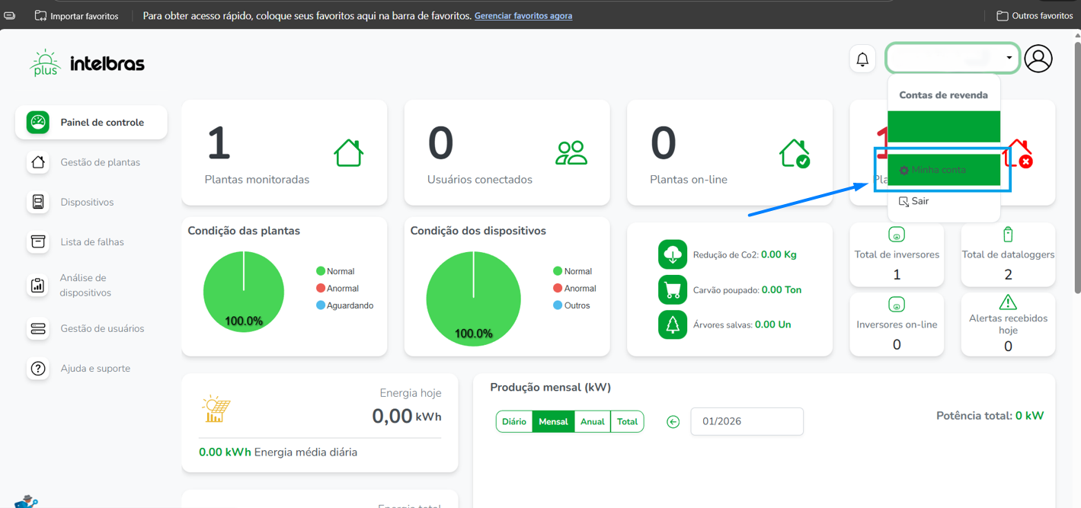
Task: Select the Total period option
Action: pos(627,422)
